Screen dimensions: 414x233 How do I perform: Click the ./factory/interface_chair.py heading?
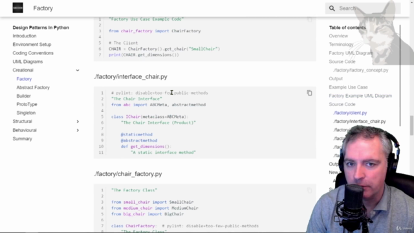point(131,76)
